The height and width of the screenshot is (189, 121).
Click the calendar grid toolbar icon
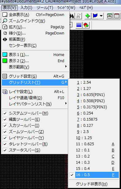coord(117,16)
